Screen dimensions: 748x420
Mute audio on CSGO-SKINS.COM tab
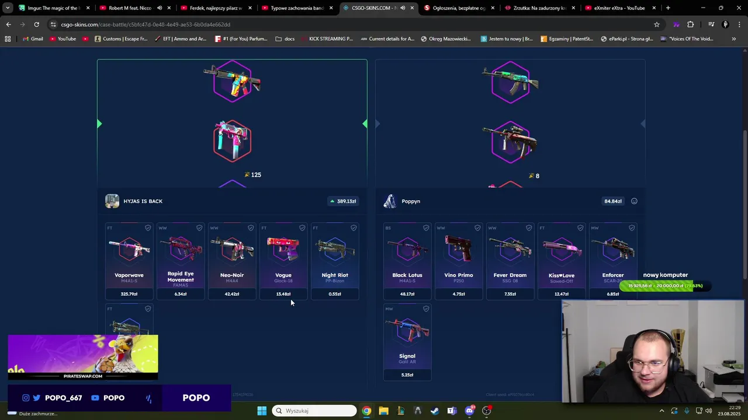coord(402,8)
